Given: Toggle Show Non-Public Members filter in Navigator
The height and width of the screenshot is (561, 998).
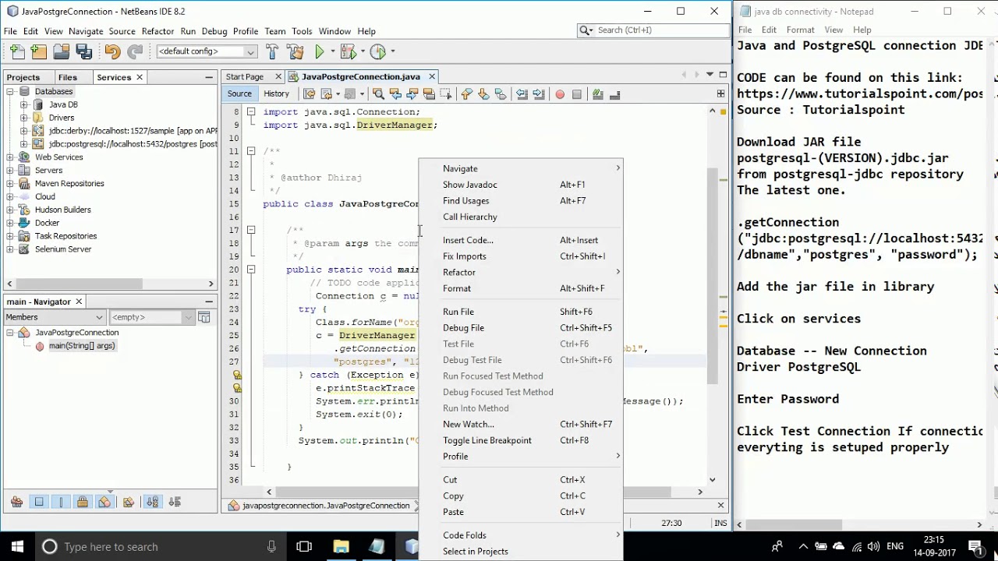Looking at the screenshot, I should pos(83,502).
